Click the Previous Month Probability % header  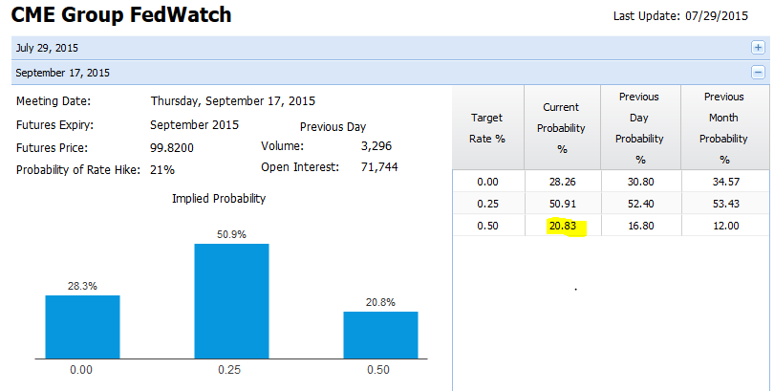[724, 128]
